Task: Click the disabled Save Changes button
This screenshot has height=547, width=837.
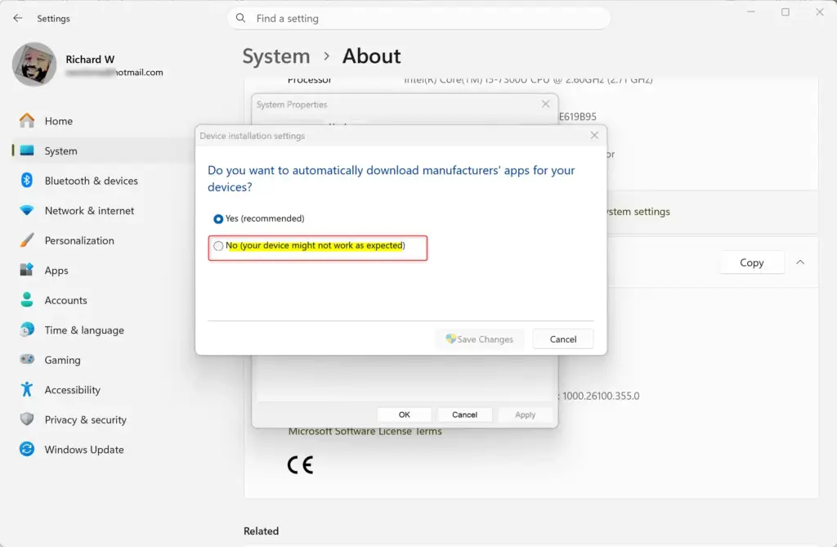Action: (x=480, y=339)
